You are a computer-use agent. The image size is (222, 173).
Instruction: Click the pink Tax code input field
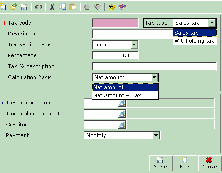point(115,23)
